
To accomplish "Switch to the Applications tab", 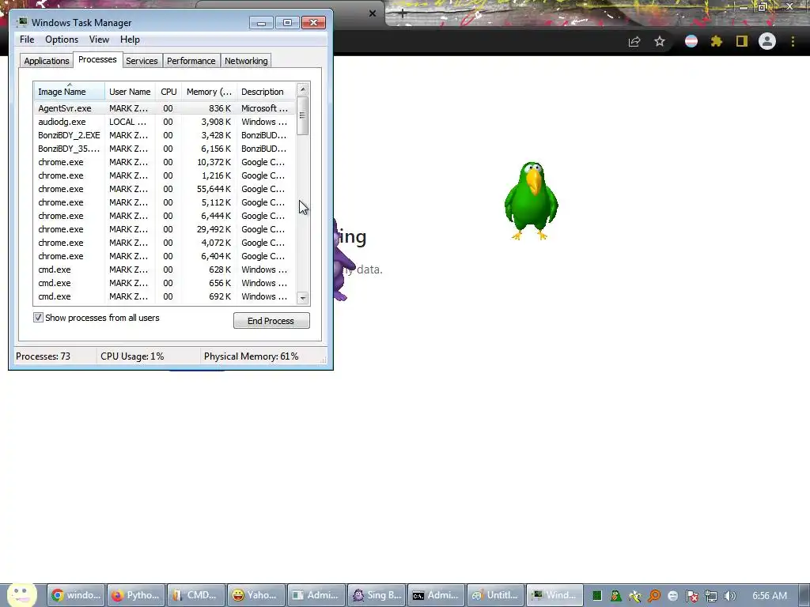I will click(47, 61).
